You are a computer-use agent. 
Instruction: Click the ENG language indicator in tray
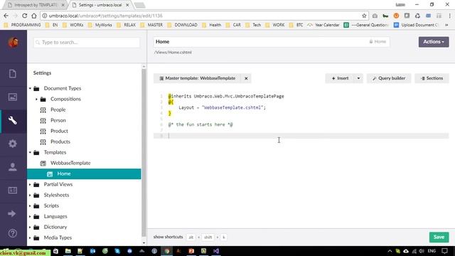pyautogui.click(x=432, y=251)
